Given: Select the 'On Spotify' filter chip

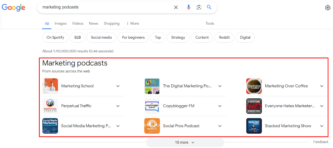Looking at the screenshot, I should pyautogui.click(x=55, y=37).
